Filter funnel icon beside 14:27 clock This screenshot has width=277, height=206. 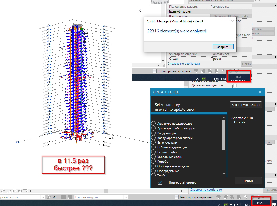[x=259, y=197]
